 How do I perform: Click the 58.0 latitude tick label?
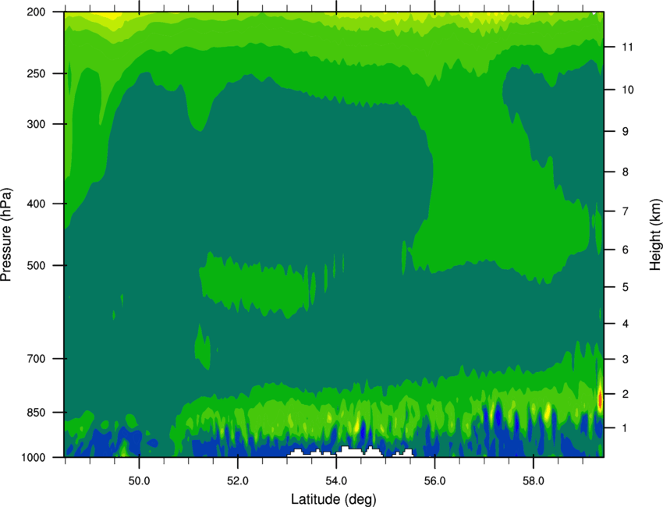coord(534,481)
